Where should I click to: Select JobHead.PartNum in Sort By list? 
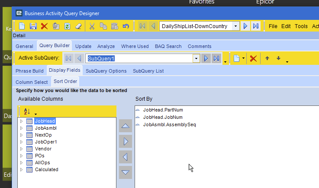pyautogui.click(x=163, y=110)
